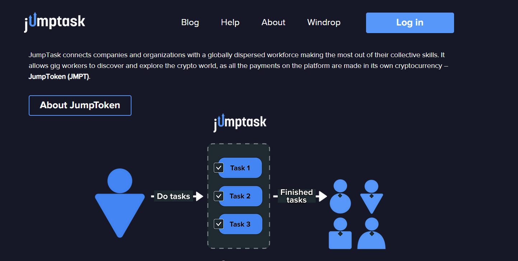Open the Help menu item

point(230,22)
